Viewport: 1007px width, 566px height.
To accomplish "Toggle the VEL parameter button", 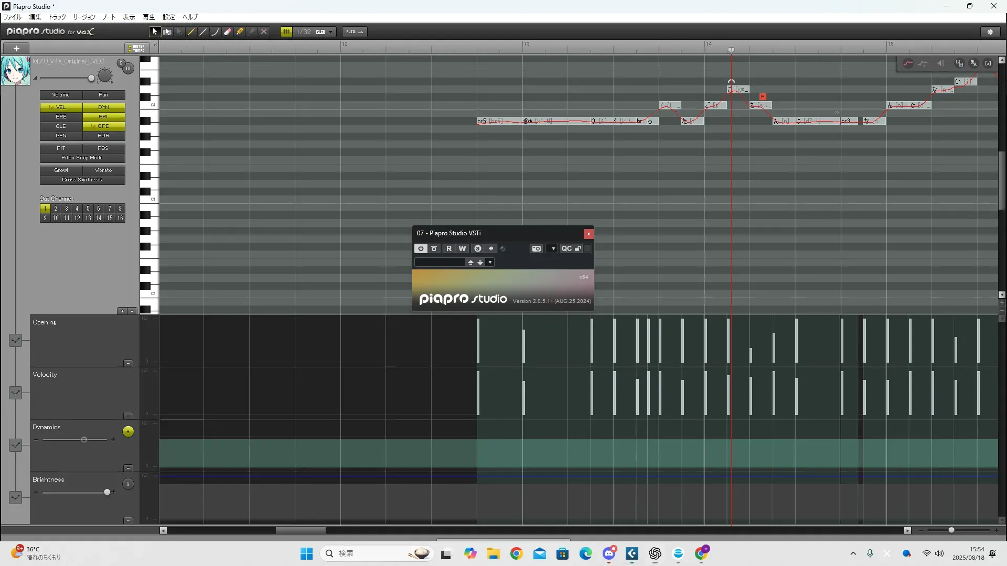I will coord(61,107).
